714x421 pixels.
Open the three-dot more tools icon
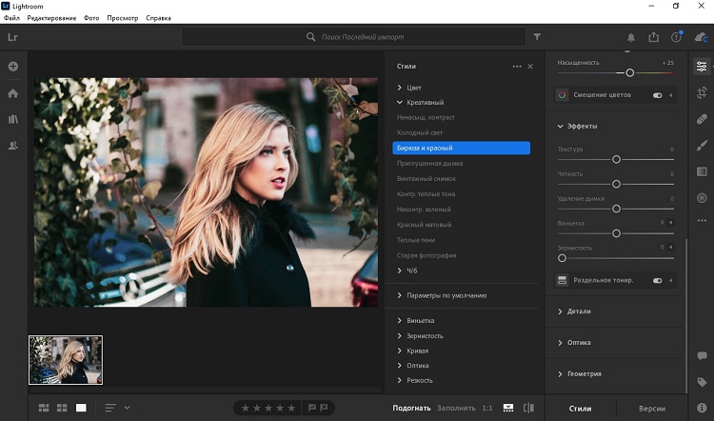pyautogui.click(x=702, y=221)
